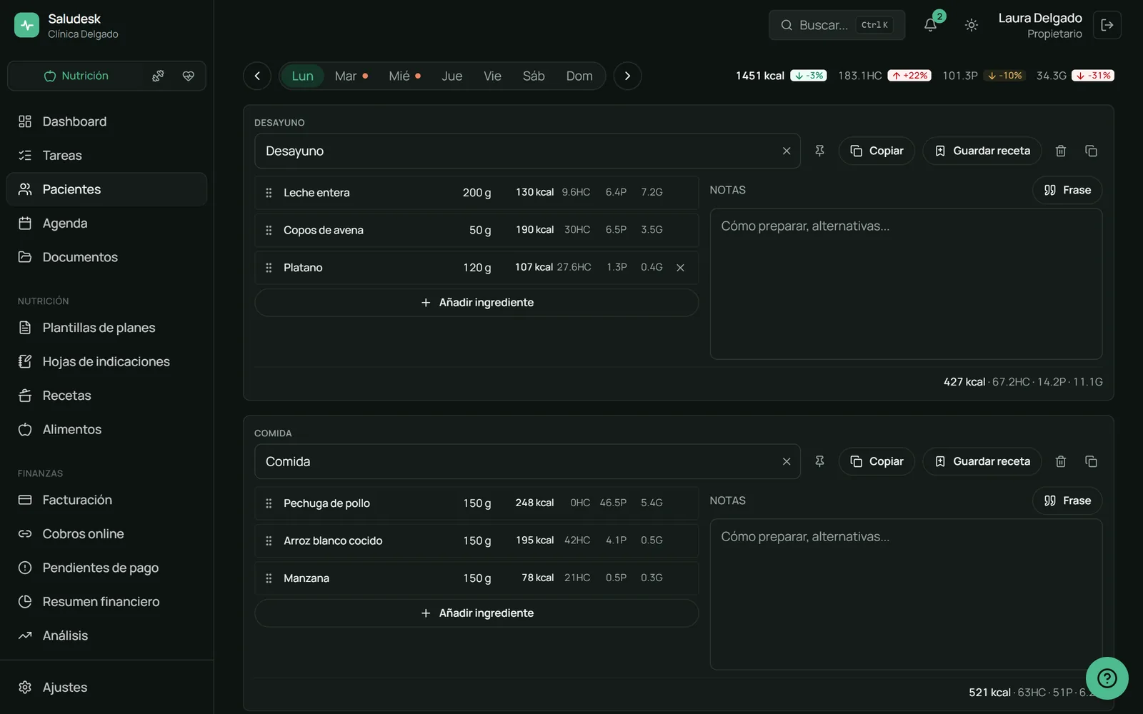Image resolution: width=1143 pixels, height=714 pixels.
Task: Delete the Desayuno meal with trash icon
Action: click(x=1061, y=151)
